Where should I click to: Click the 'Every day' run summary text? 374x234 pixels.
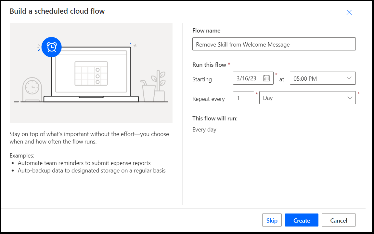[x=204, y=130]
